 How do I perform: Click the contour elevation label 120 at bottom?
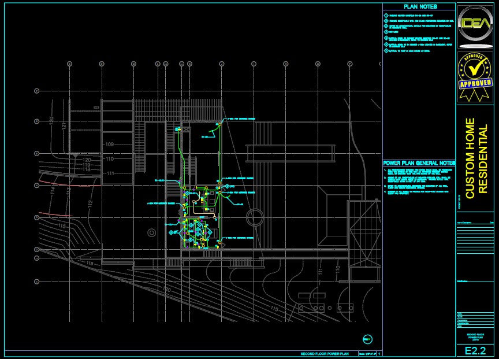(x=166, y=288)
